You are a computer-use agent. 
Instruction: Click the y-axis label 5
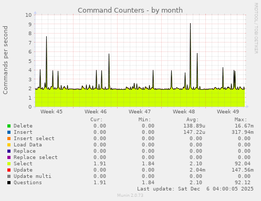click(x=30, y=61)
